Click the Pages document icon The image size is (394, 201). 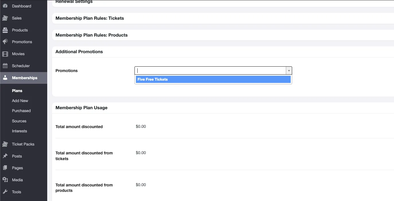[x=5, y=168]
